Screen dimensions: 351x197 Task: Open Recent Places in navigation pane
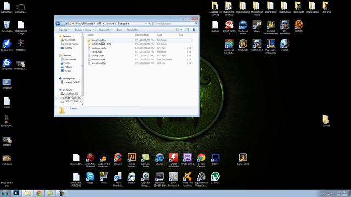[x=71, y=44]
